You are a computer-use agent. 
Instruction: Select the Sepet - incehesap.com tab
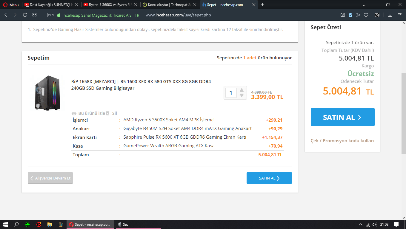(x=229, y=5)
